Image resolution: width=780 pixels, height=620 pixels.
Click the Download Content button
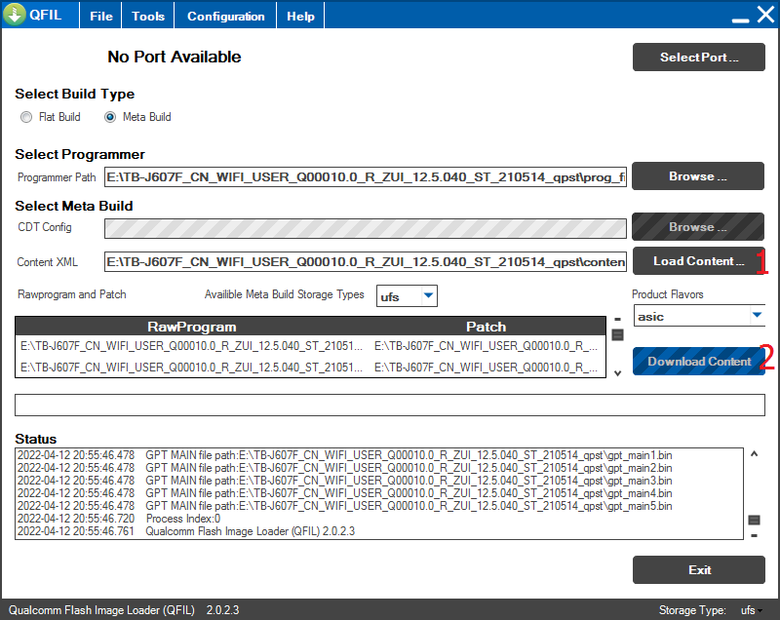698,362
